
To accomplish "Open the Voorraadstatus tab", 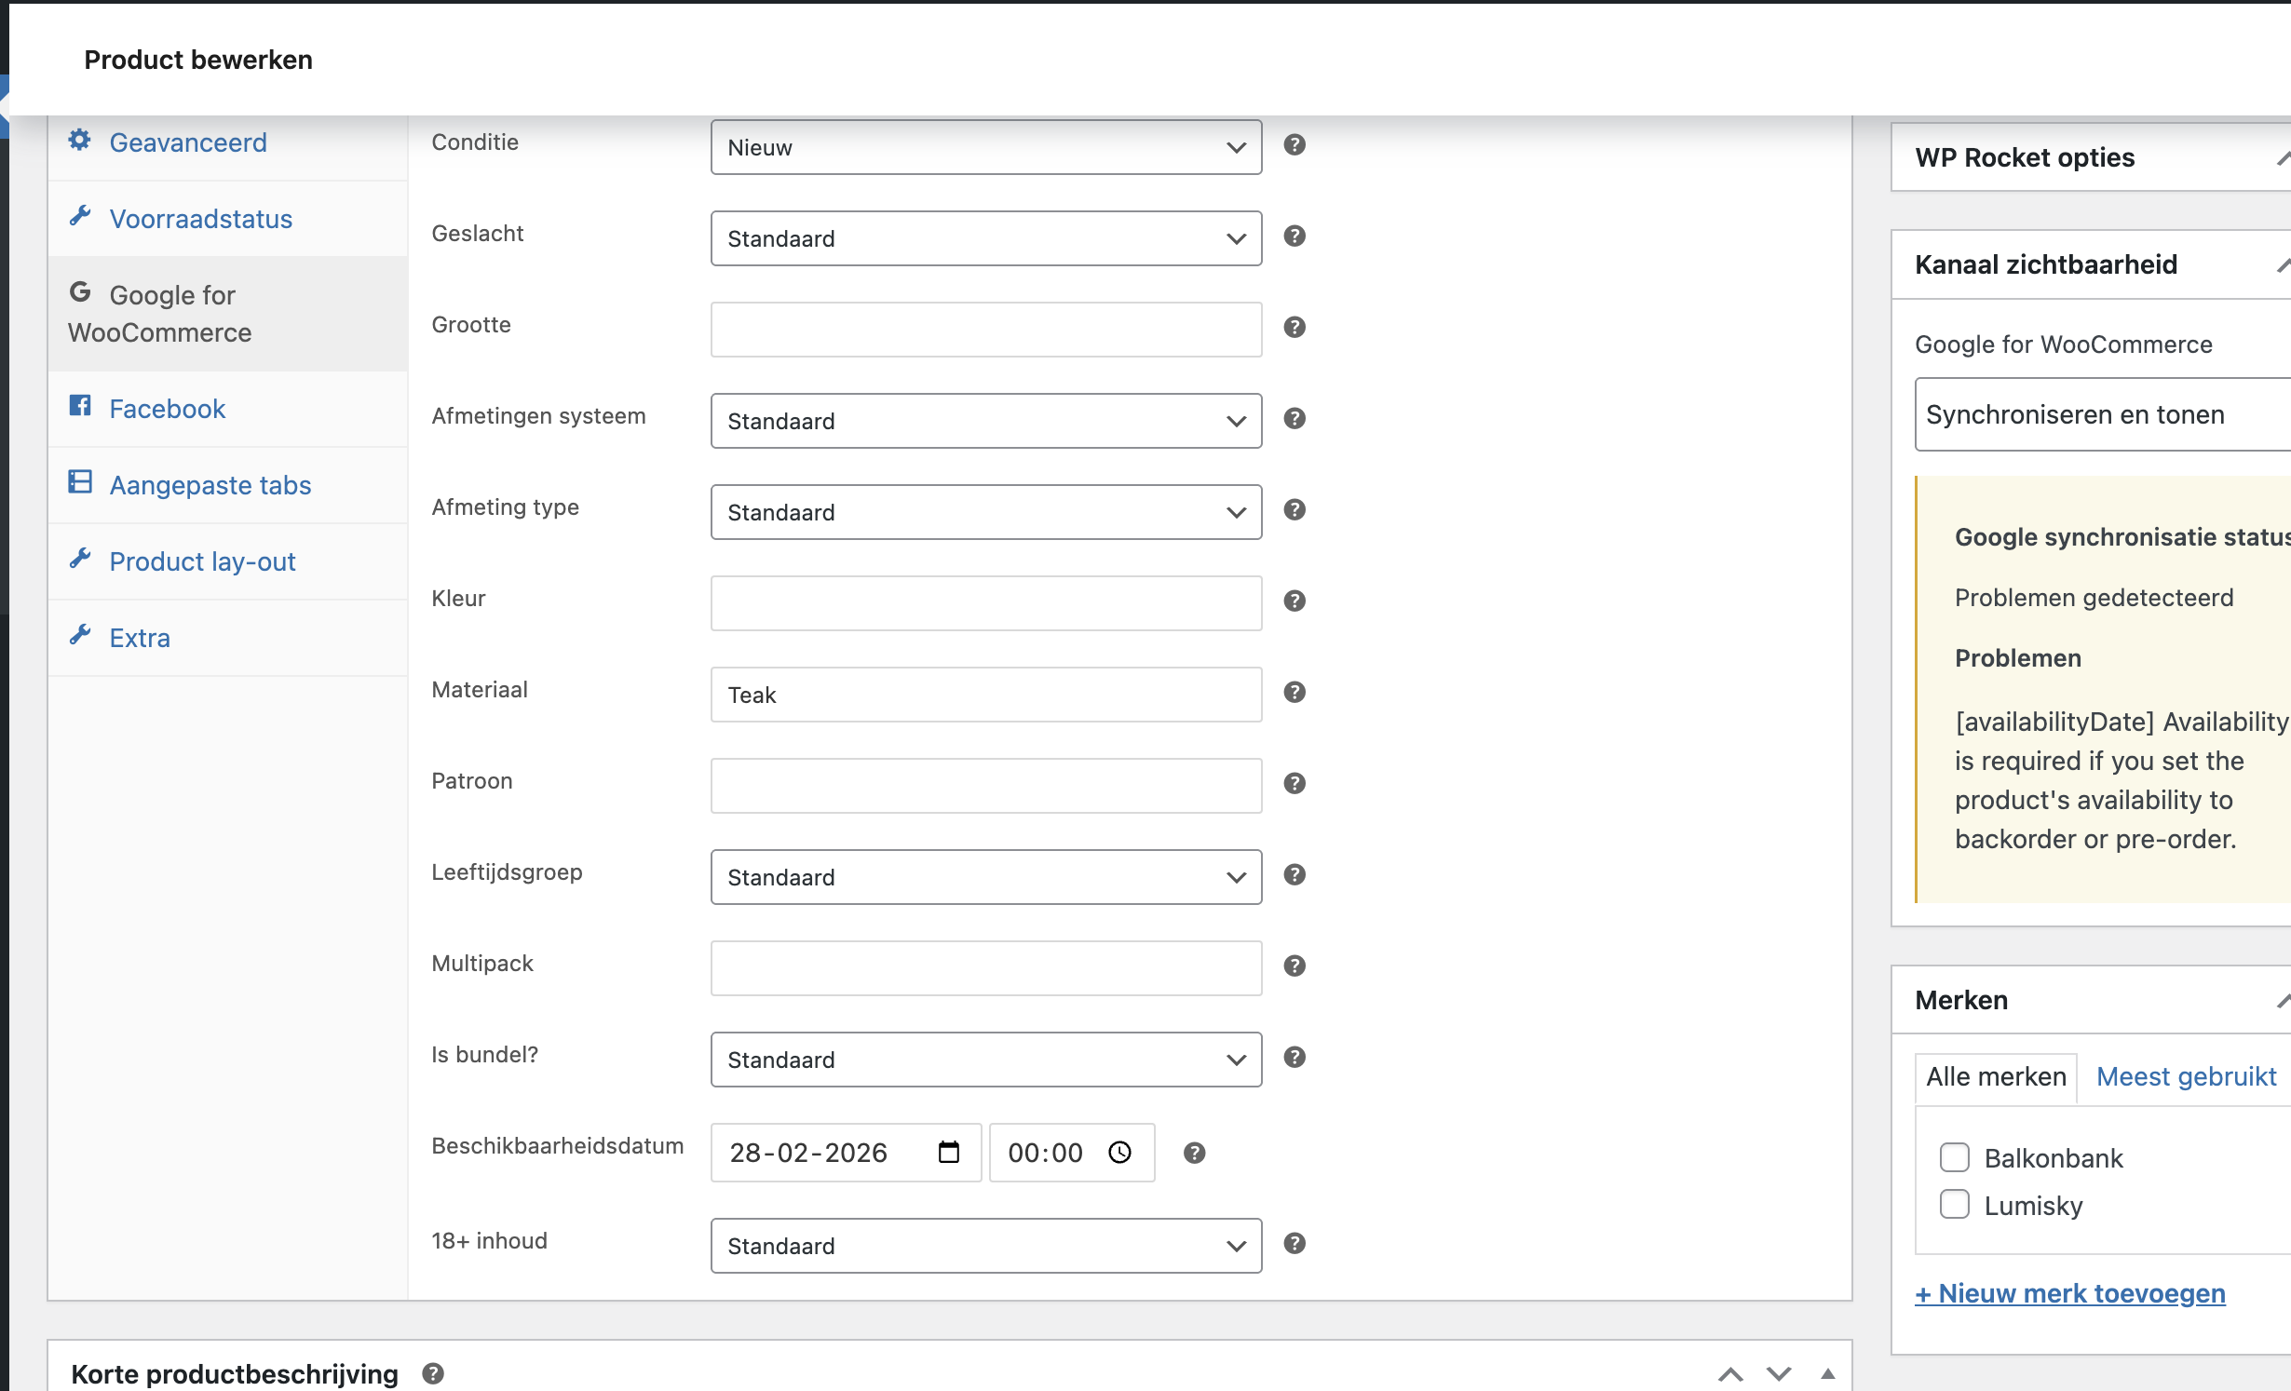I will tap(200, 219).
